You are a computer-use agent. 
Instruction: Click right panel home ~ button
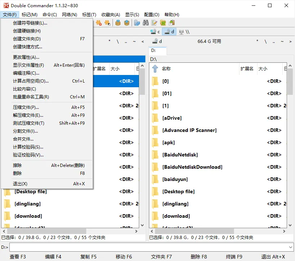[x=282, y=41]
